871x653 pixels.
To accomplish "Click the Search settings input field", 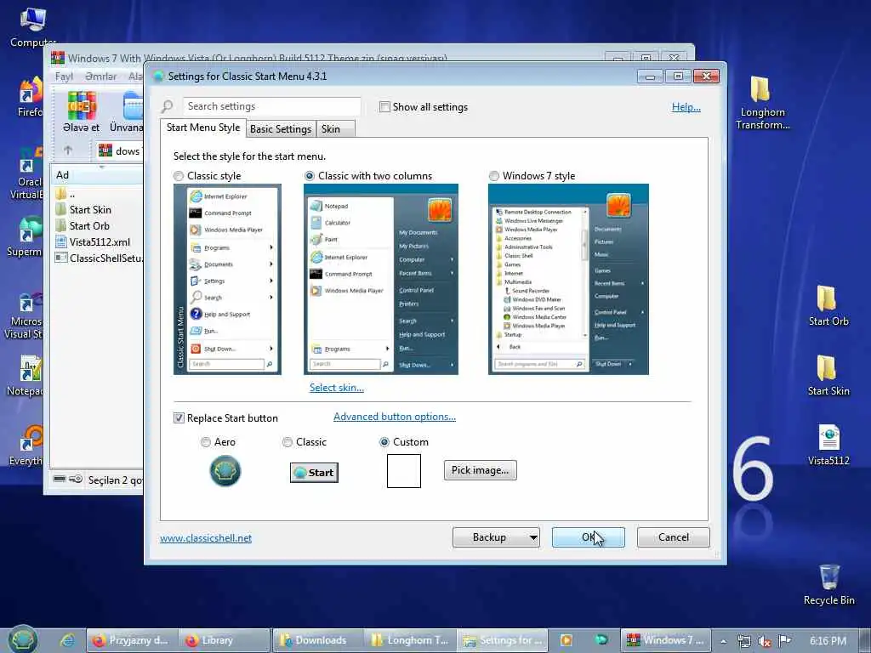I will point(271,106).
